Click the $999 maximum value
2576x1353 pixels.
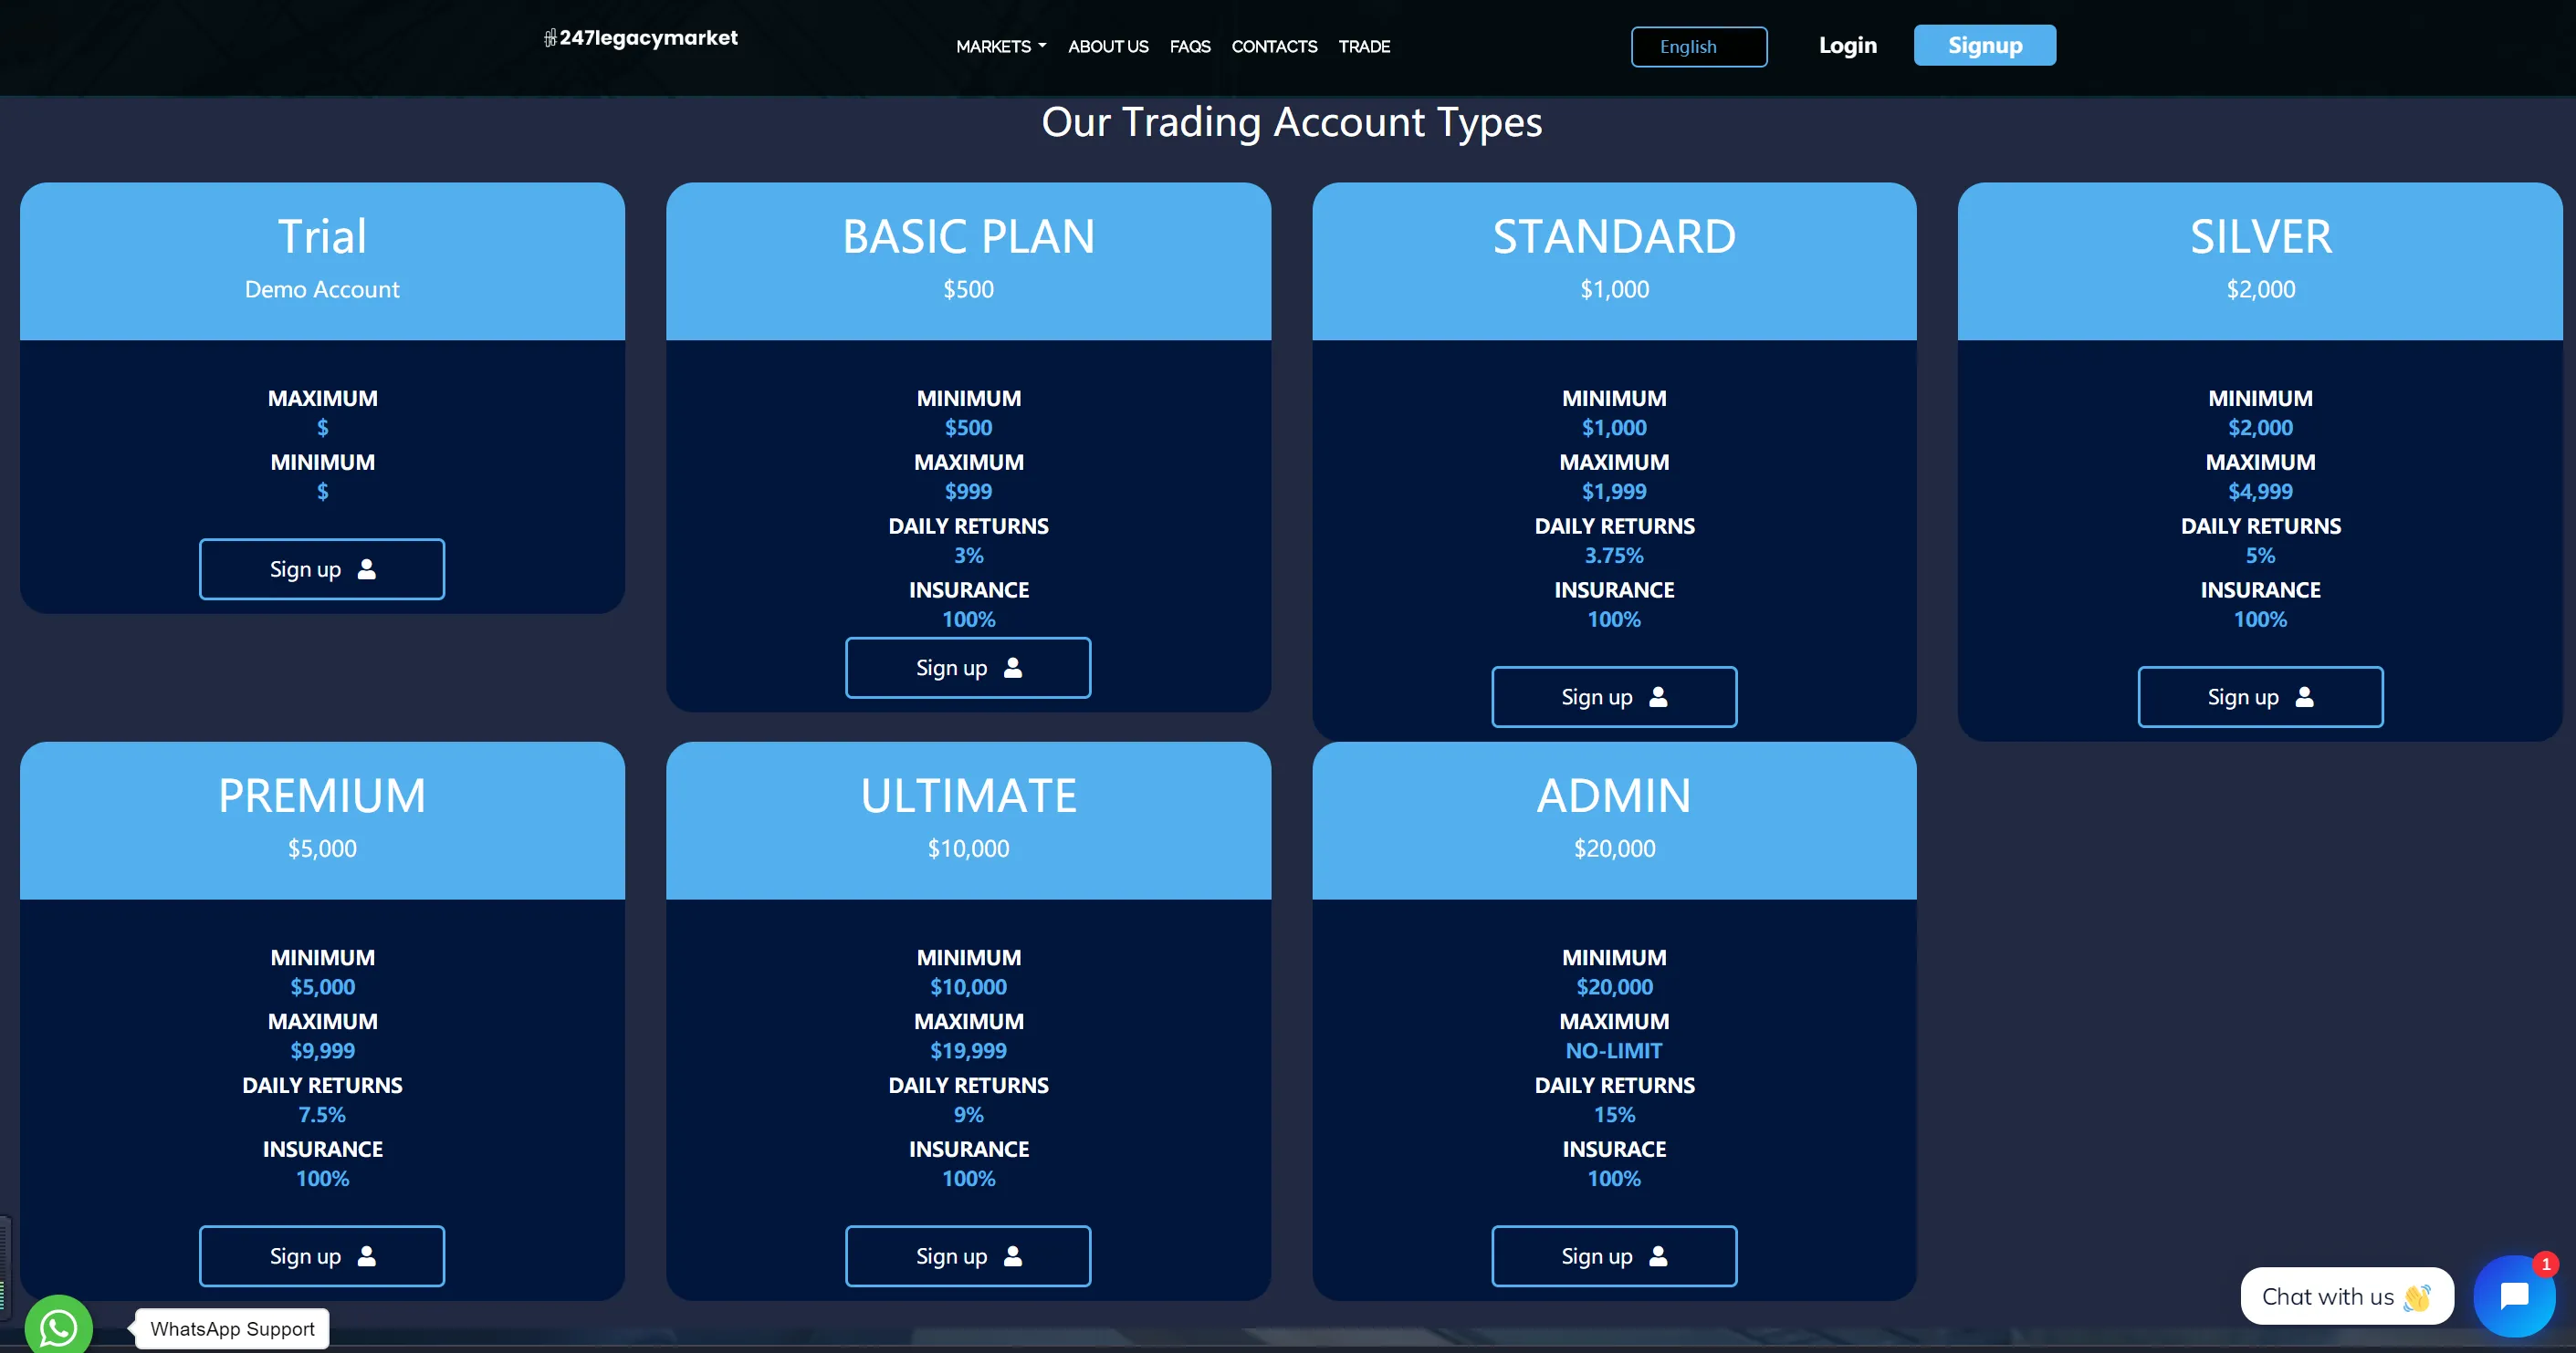[968, 491]
